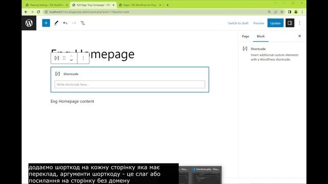Screen dimensions: 328x184
Task: Open the Chrome three-dot menu
Action: [x=302, y=12]
